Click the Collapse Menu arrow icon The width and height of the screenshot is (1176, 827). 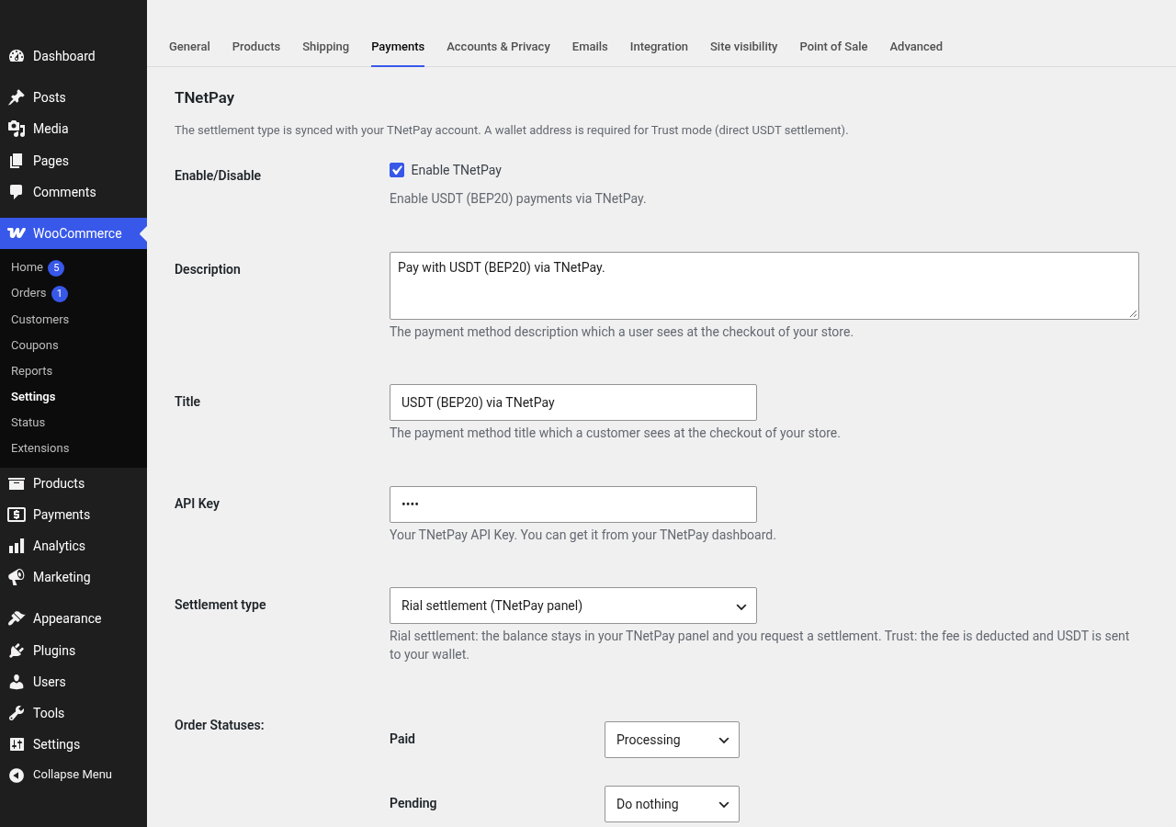(x=17, y=776)
